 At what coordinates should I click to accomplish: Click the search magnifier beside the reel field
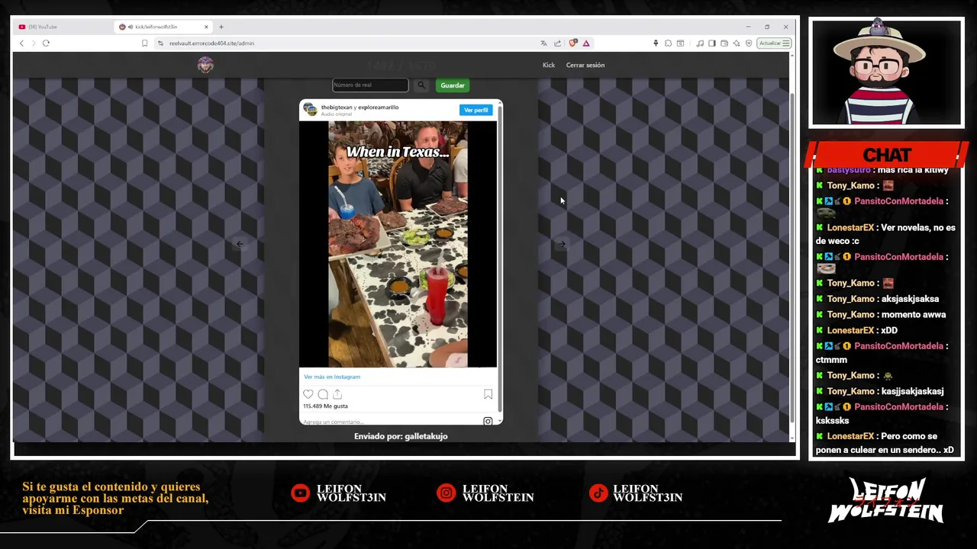point(421,85)
